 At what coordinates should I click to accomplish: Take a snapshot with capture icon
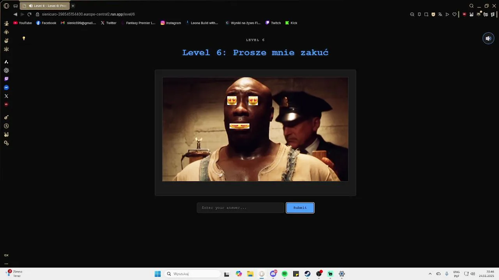tap(426, 14)
